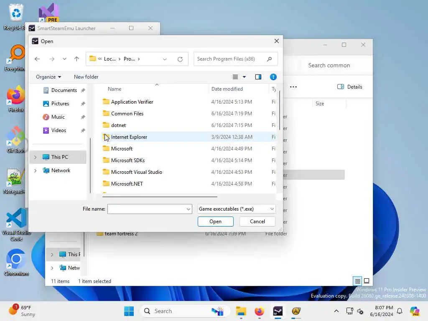Select the Microsoft Visual Studio folder
Image resolution: width=428 pixels, height=321 pixels.
(189, 172)
